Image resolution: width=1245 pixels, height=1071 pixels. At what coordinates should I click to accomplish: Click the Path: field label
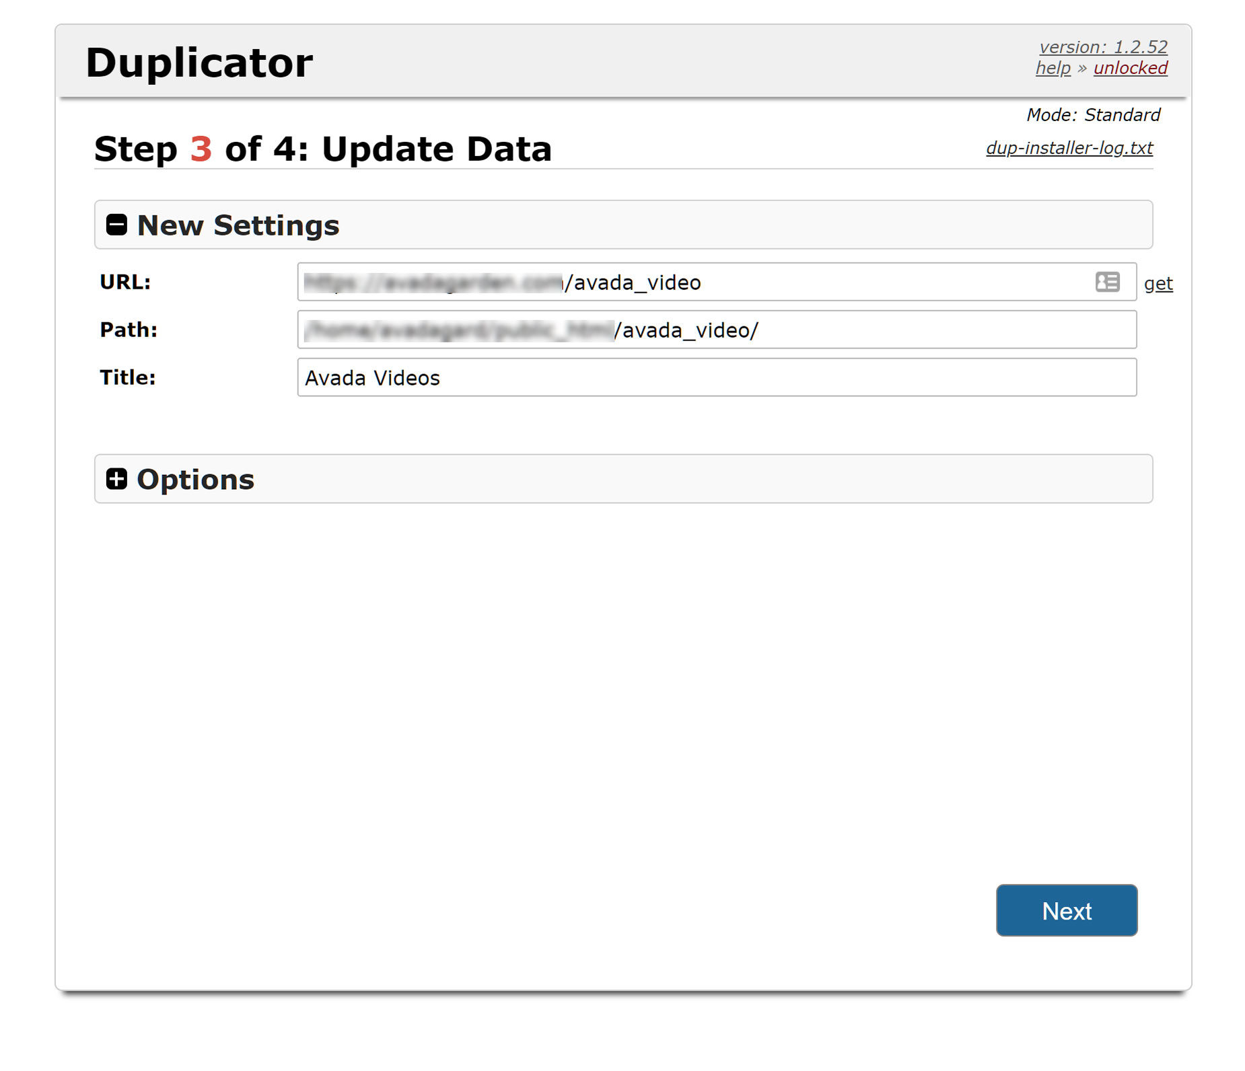pyautogui.click(x=129, y=330)
